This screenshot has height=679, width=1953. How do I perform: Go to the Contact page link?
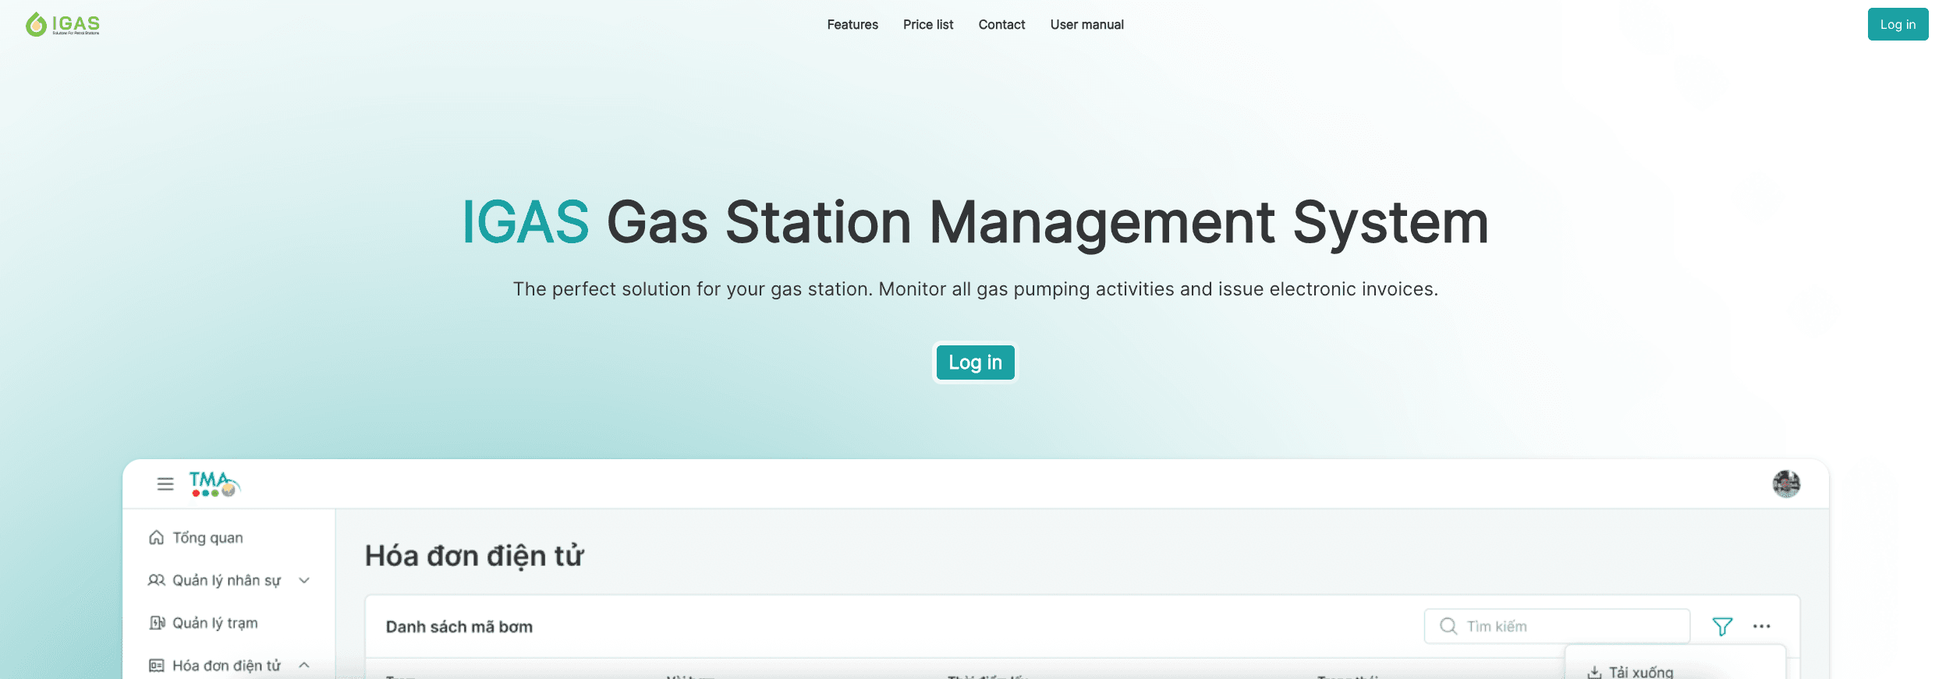click(x=1001, y=25)
